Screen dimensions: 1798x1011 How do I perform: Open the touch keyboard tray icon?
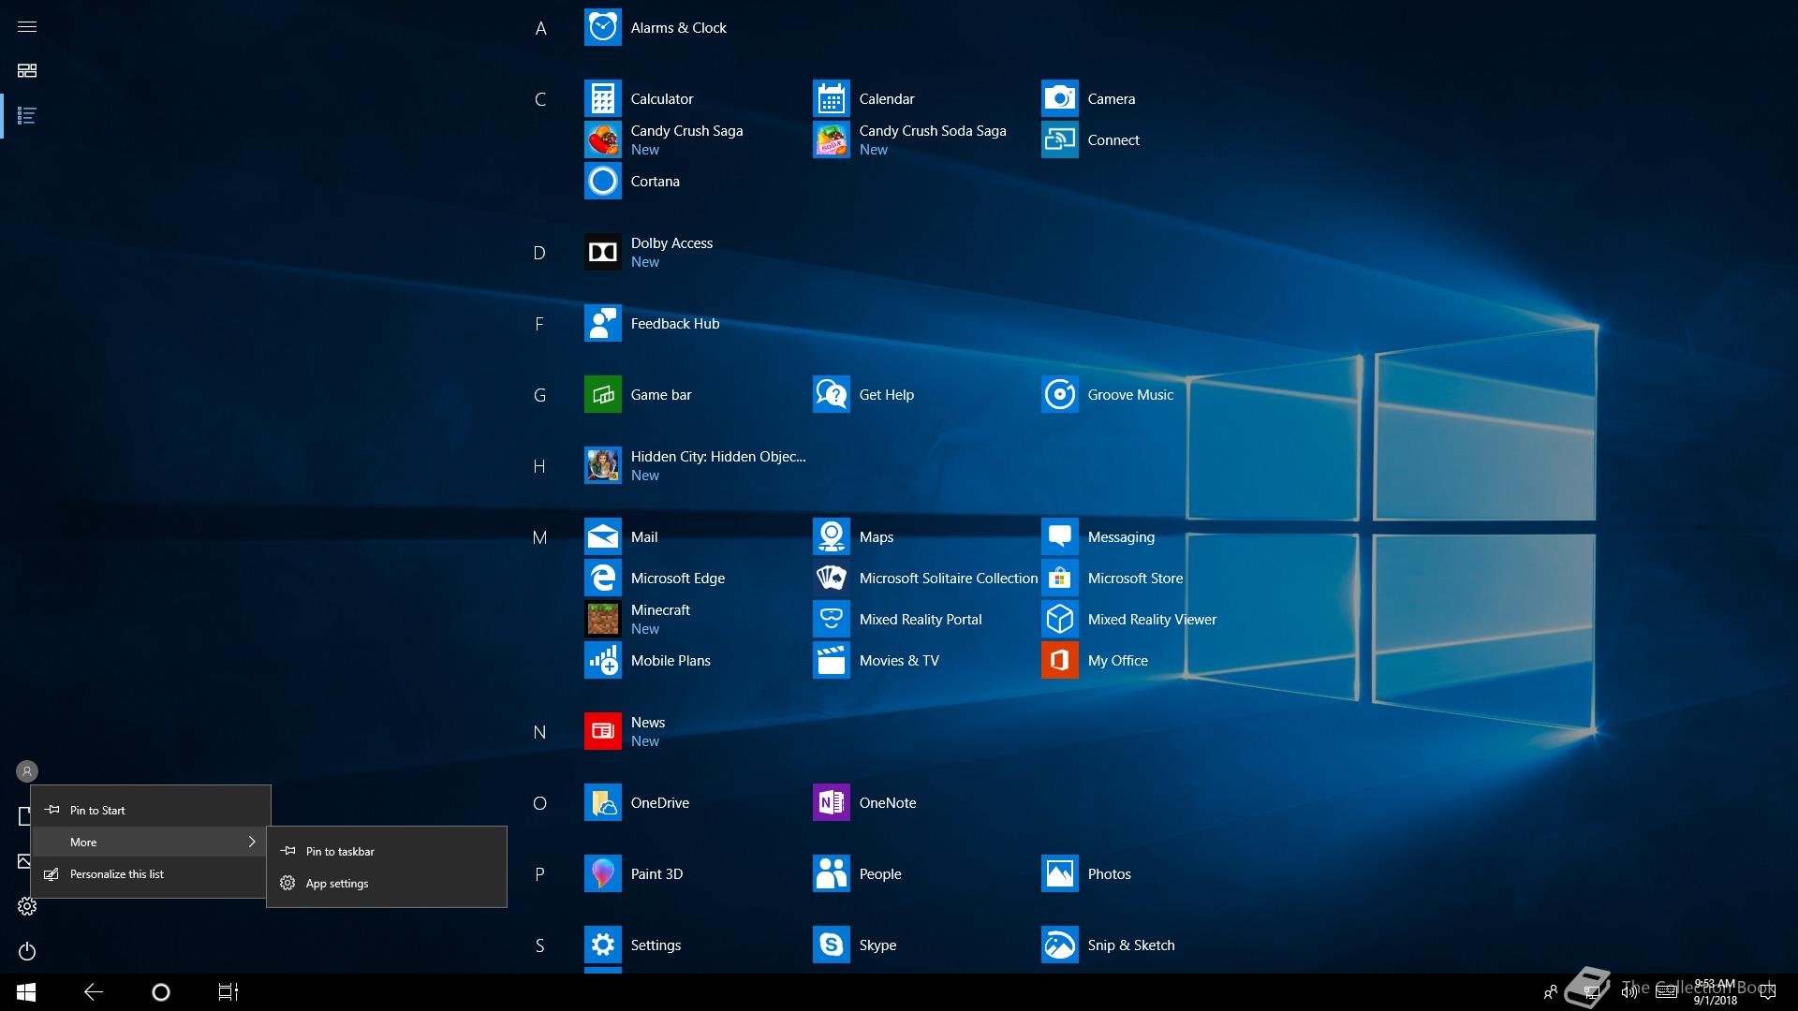[1666, 992]
